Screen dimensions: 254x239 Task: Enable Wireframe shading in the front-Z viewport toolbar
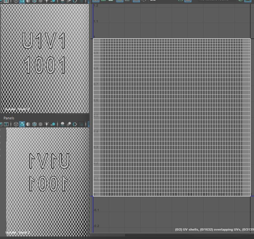(x=16, y=1)
